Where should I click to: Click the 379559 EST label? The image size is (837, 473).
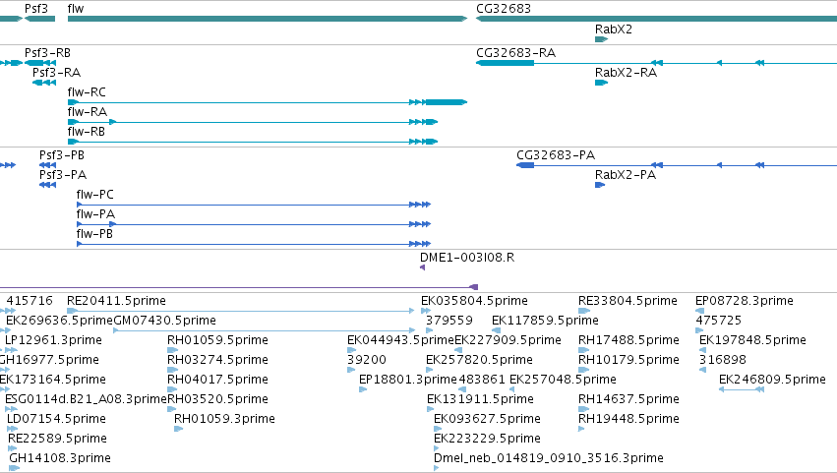coord(448,321)
